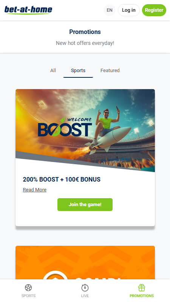Tap the green gift box icon
Viewport: 170px width, 302px height.
click(x=142, y=288)
